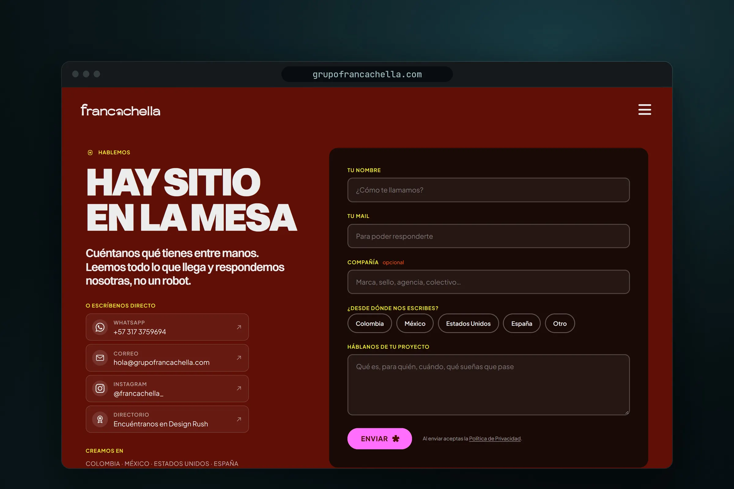Click the HAY SITIO EN LA MESA heading
Screen dimensions: 734x489
(x=192, y=200)
